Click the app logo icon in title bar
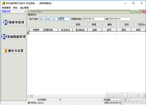Viewport: 146px width, 105px height. point(4,3)
